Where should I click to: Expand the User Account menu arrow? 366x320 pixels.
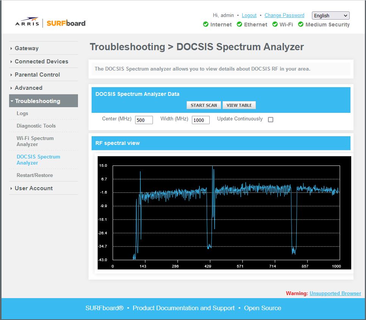click(11, 188)
